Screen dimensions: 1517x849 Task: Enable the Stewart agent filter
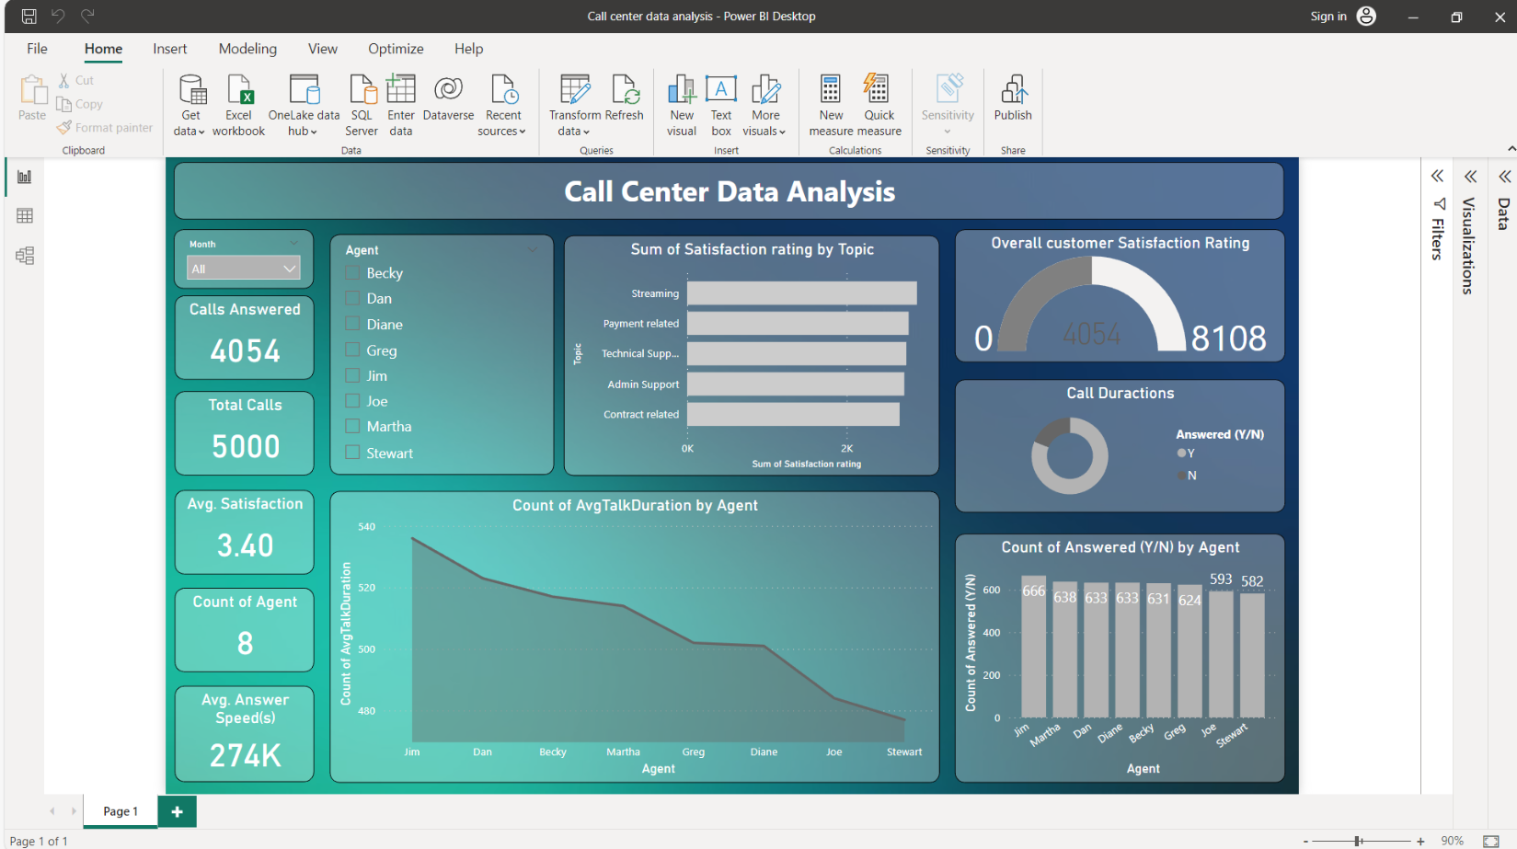pyautogui.click(x=351, y=452)
